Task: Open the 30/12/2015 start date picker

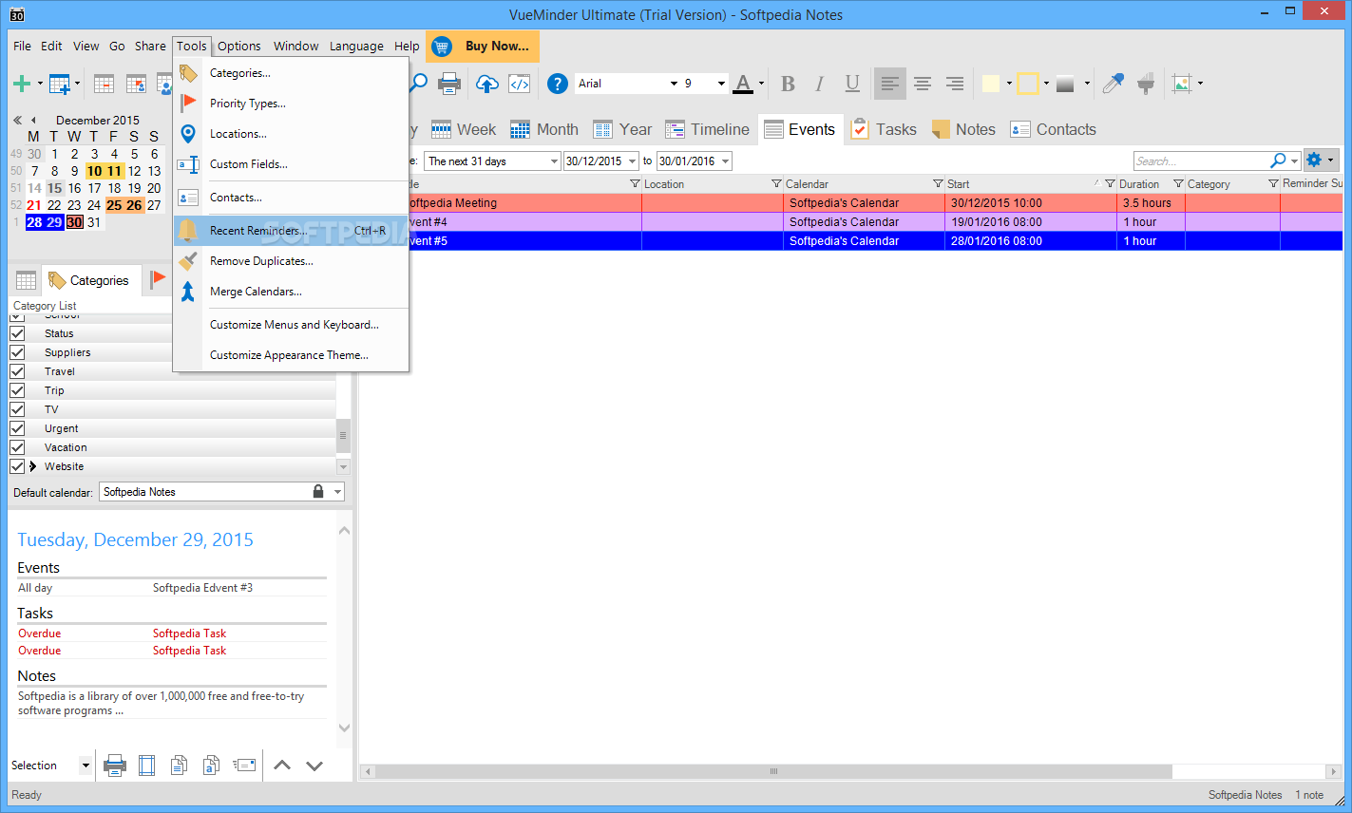Action: [x=633, y=161]
